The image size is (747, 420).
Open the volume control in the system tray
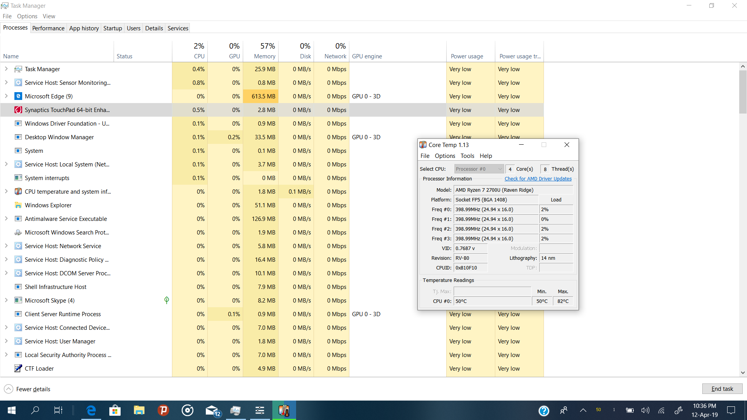(645, 410)
